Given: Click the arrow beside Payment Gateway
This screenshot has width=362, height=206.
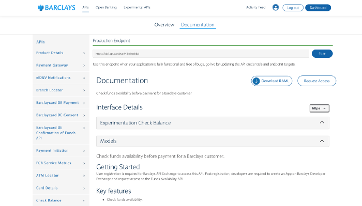Looking at the screenshot, I should click(84, 66).
